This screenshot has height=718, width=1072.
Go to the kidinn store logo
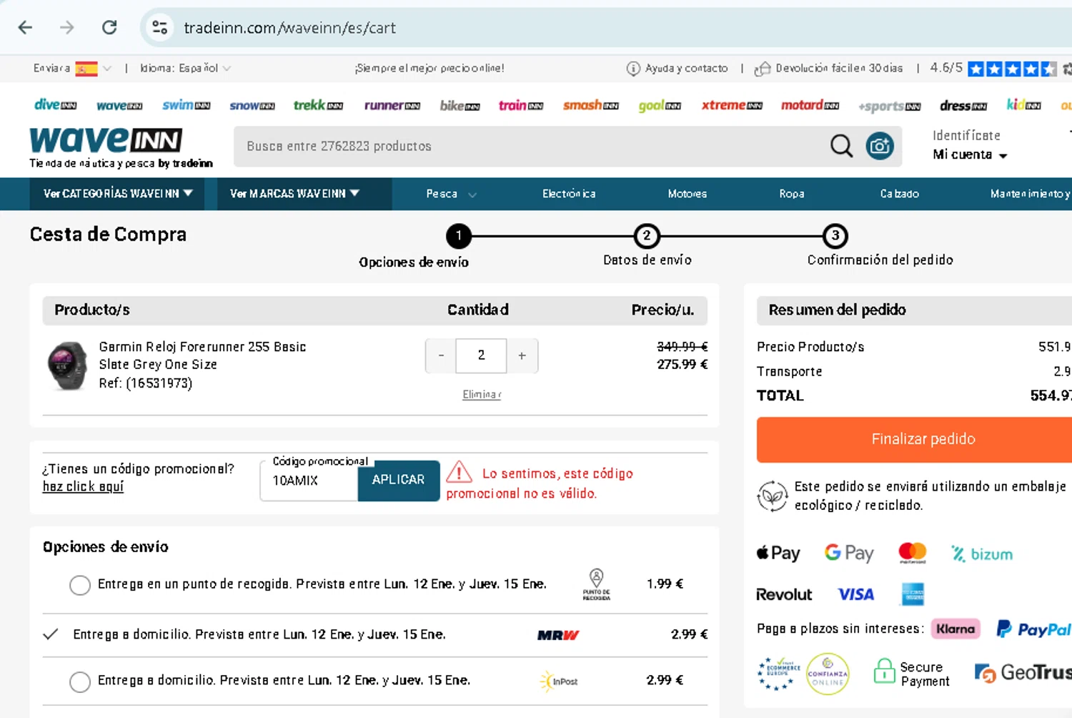1023,105
